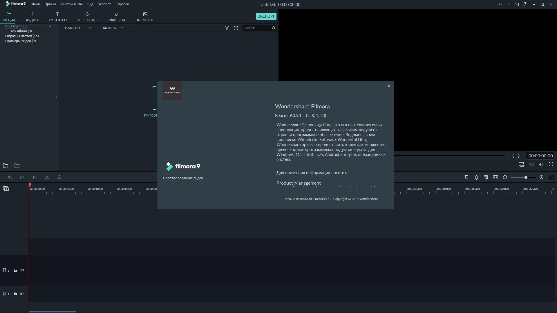Screen dimensions: 557x313
Task: Open the Вид menu
Action: pyautogui.click(x=90, y=4)
